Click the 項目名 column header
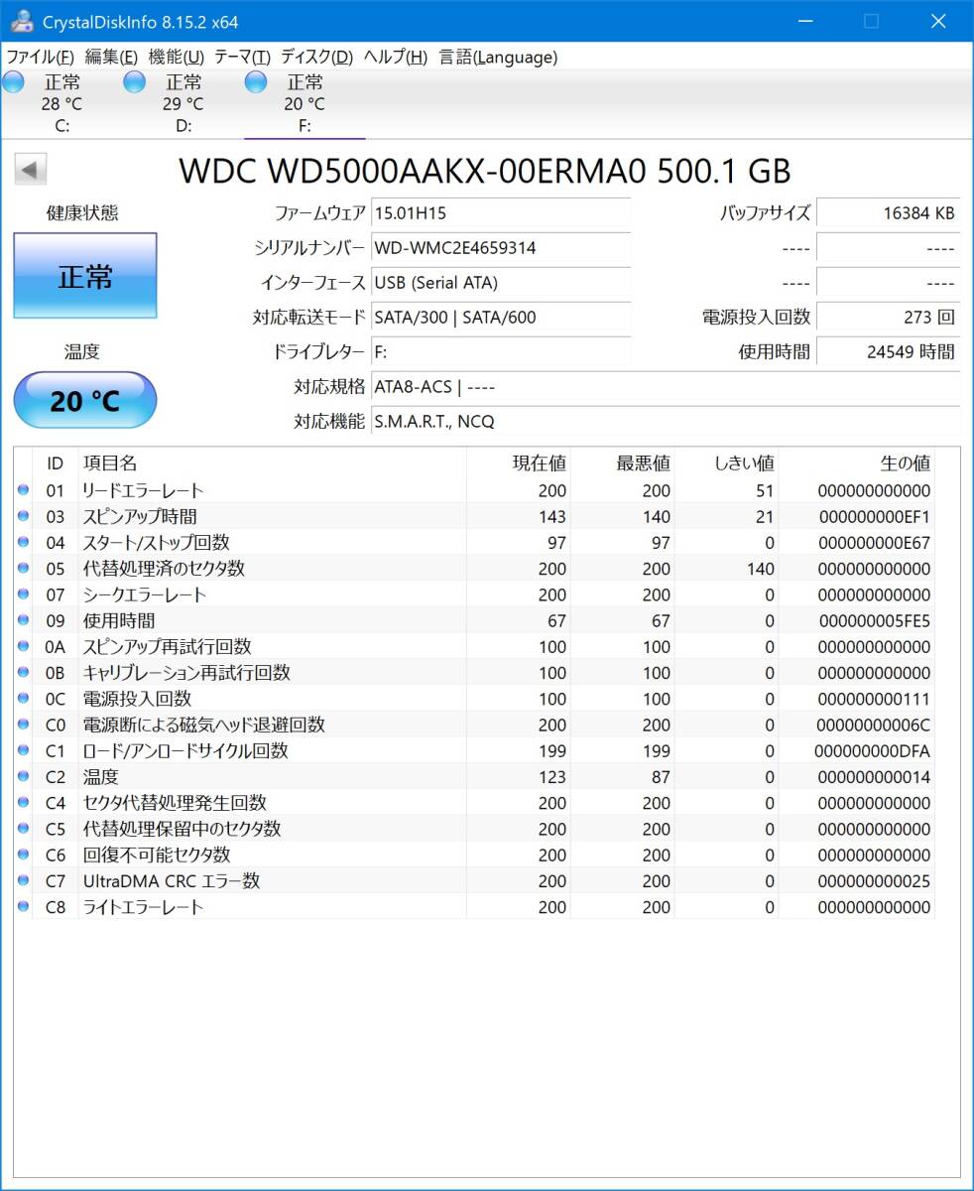 click(x=271, y=463)
